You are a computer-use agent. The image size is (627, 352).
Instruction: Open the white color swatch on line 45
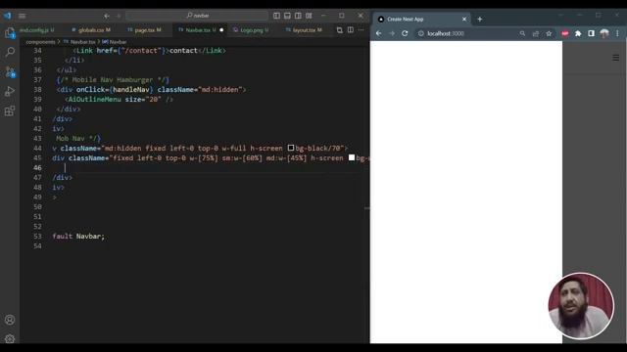coord(352,157)
